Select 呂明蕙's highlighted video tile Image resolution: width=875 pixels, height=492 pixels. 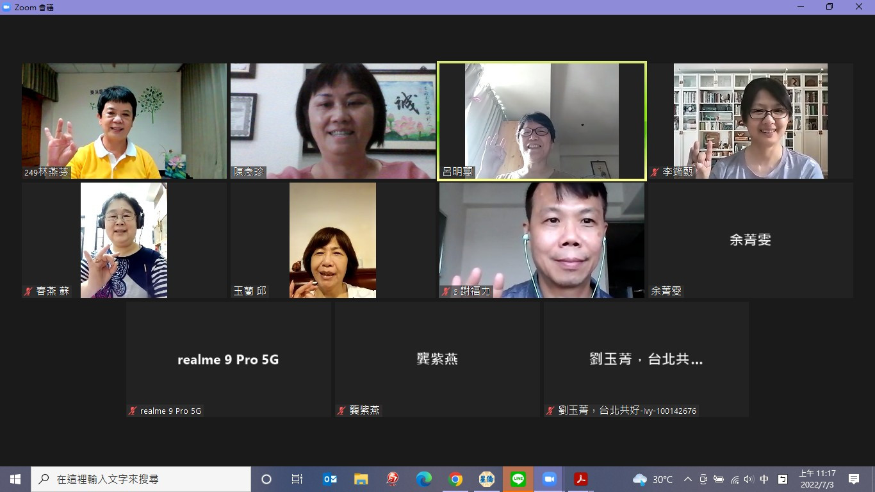[542, 121]
